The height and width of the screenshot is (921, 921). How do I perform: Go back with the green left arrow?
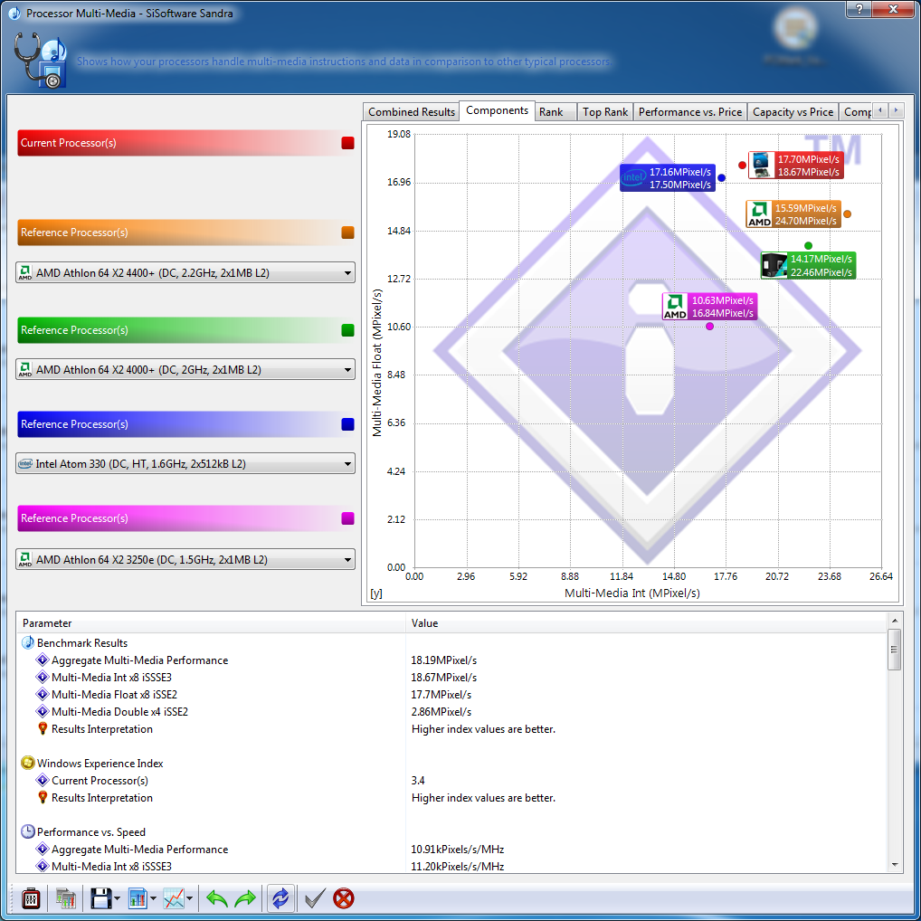coord(217,898)
